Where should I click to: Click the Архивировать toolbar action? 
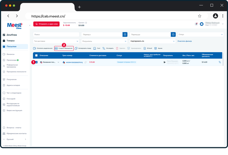click(134, 48)
